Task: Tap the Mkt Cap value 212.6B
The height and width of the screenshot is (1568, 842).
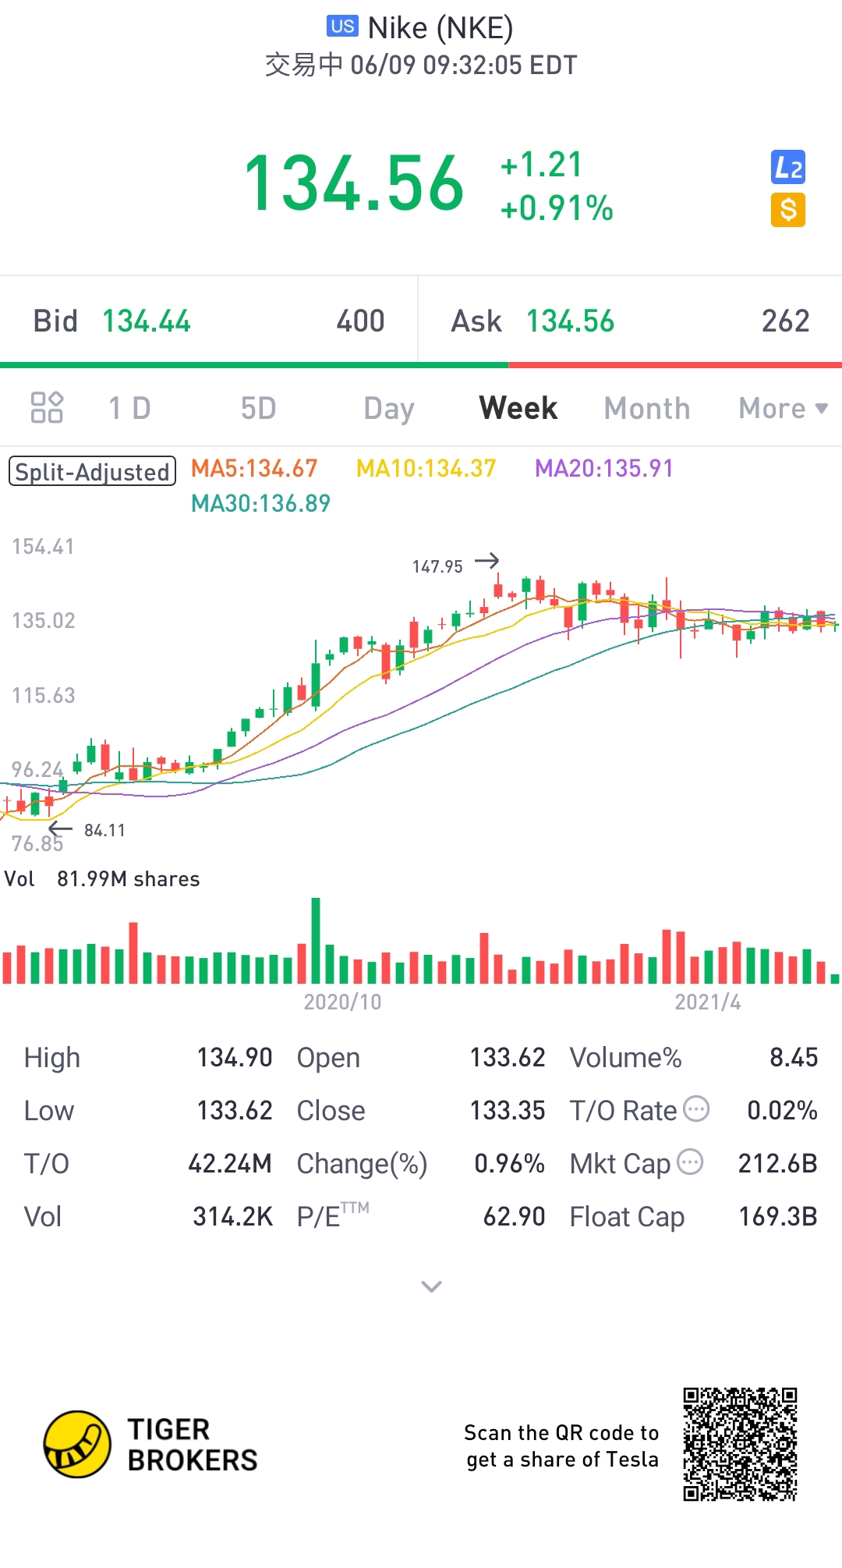Action: (x=778, y=1164)
